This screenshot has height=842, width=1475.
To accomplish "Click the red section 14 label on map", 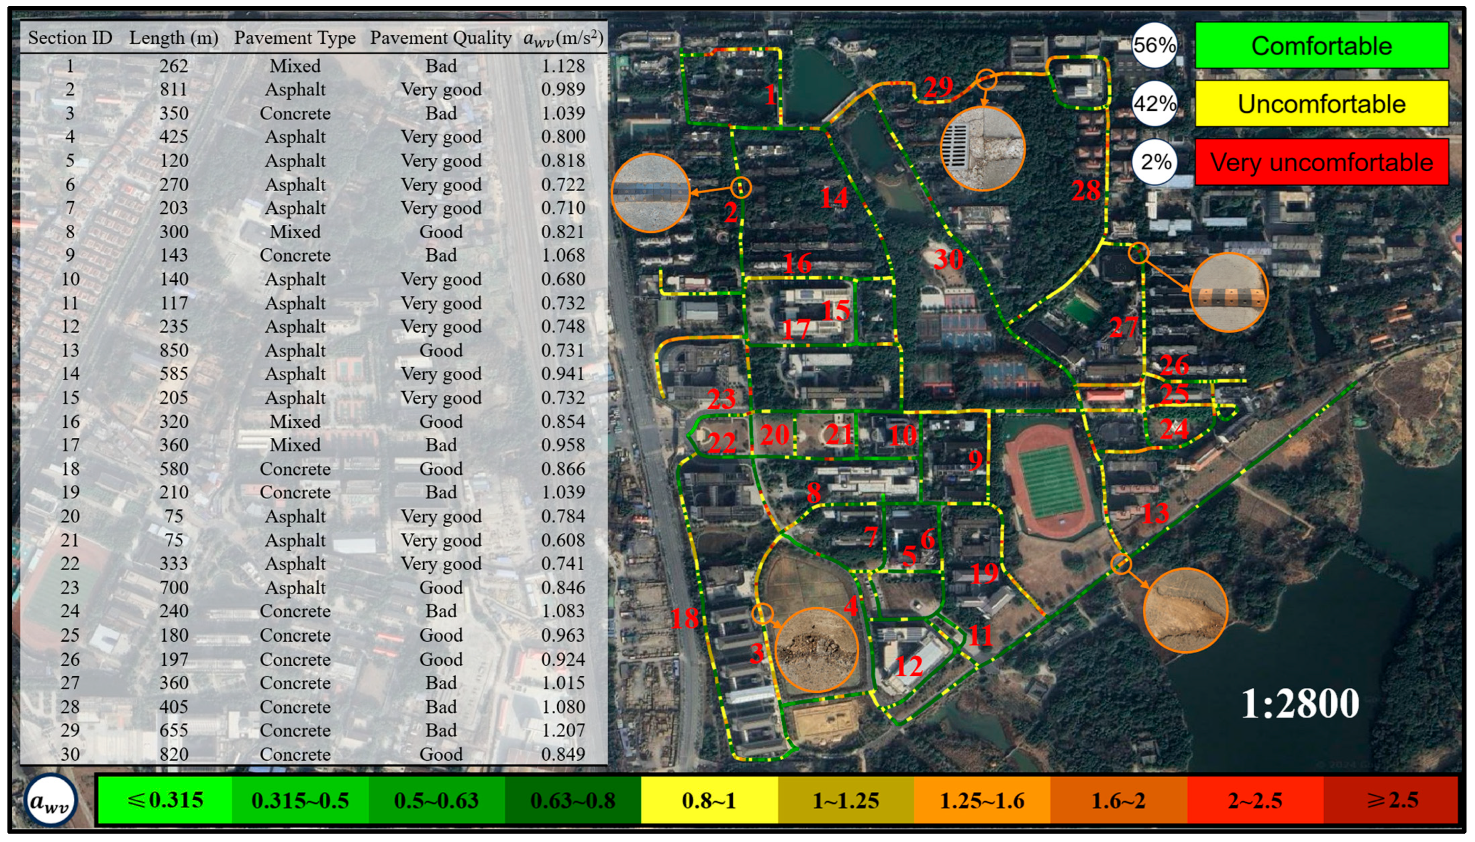I will pos(834,198).
